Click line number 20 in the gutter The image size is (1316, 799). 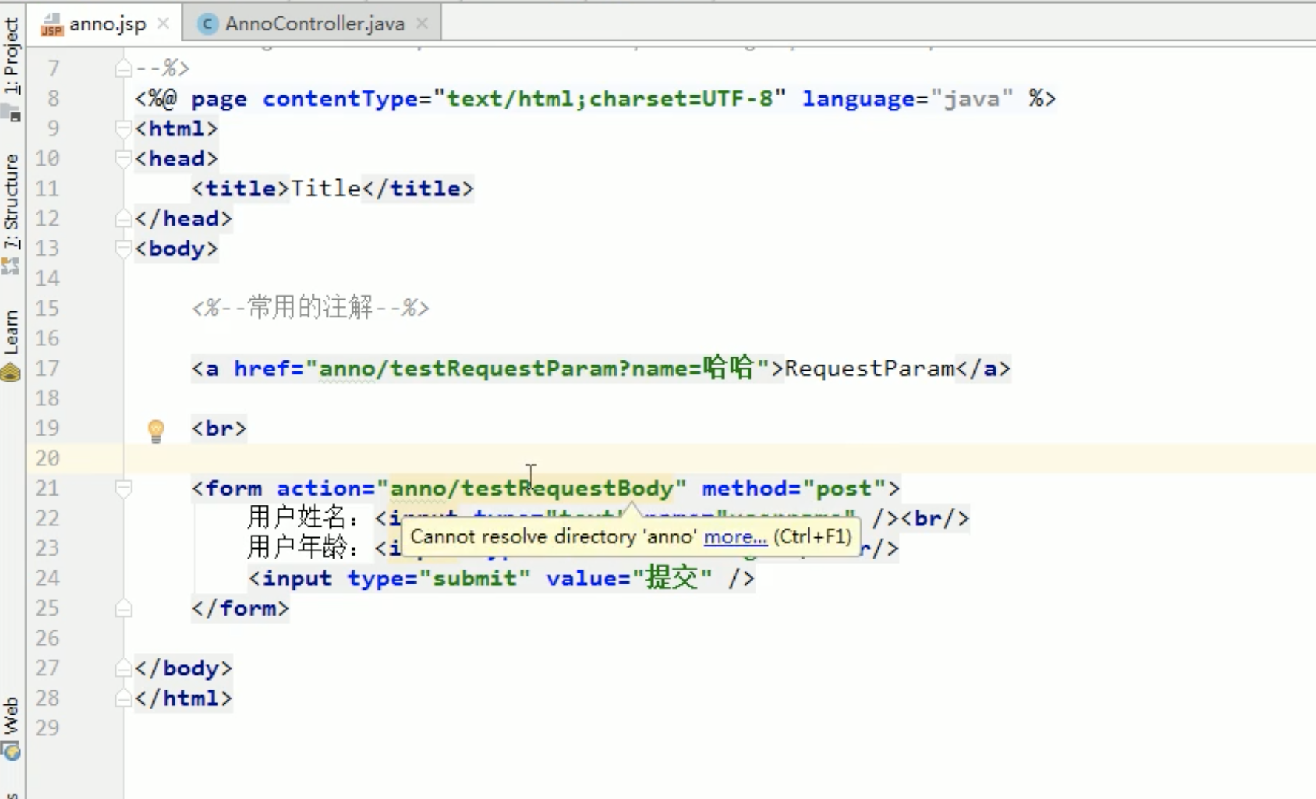pos(47,459)
